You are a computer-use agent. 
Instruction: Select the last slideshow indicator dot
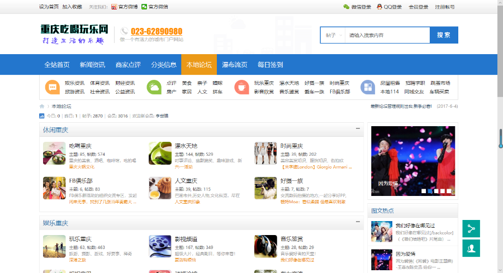tap(449, 191)
